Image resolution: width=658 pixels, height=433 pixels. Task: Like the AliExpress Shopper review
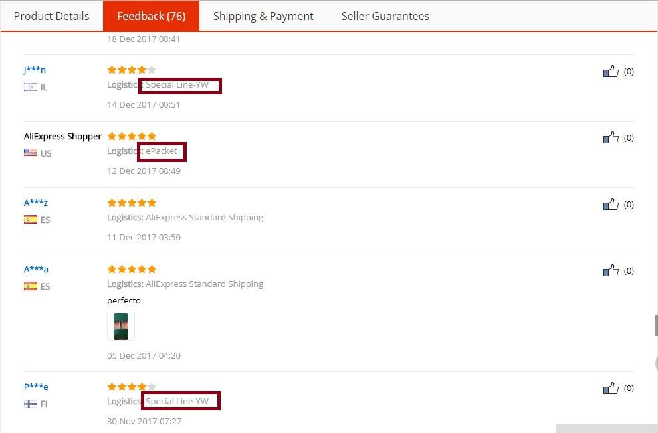point(611,138)
